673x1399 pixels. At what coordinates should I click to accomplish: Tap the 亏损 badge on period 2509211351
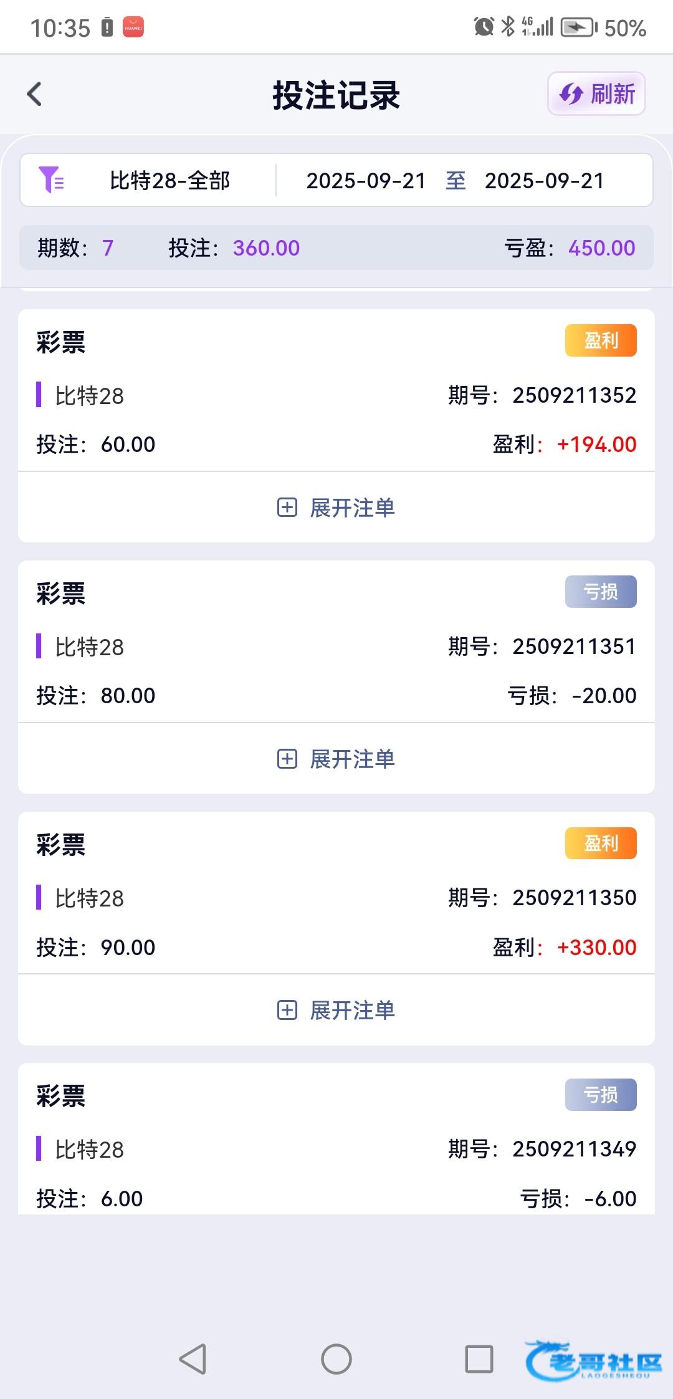coord(601,592)
